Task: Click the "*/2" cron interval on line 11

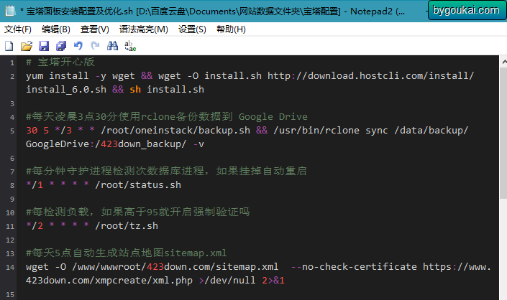Action: [x=35, y=226]
